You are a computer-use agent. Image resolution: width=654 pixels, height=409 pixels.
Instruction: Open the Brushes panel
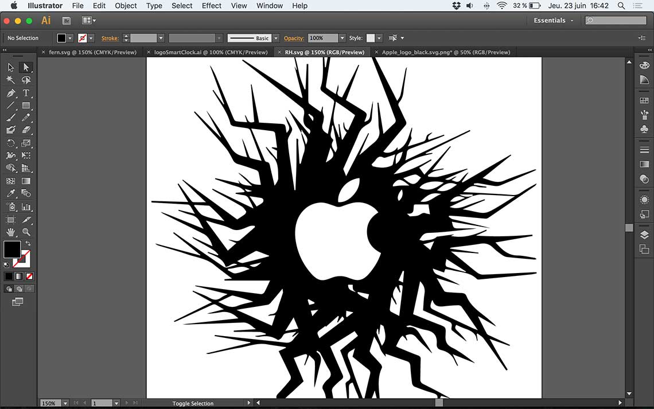coord(644,115)
